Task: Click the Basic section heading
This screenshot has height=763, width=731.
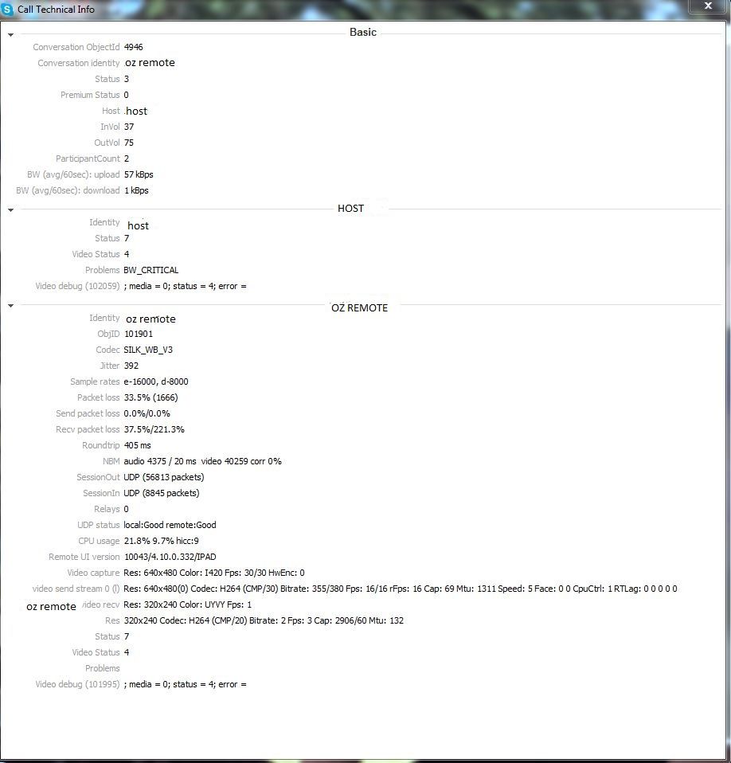Action: pyautogui.click(x=363, y=32)
